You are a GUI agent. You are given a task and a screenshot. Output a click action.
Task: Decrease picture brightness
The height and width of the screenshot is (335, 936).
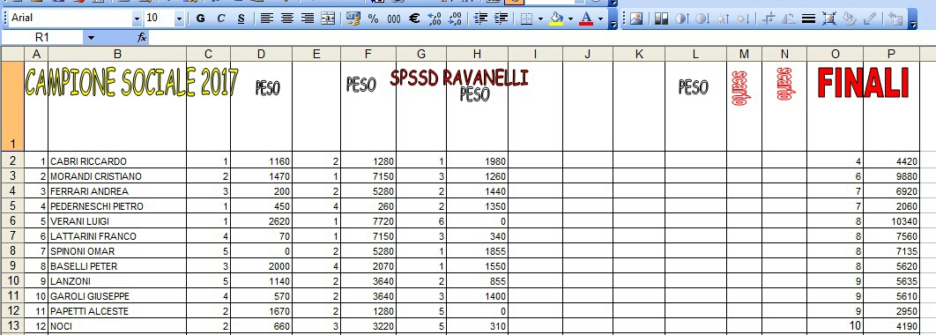tap(743, 19)
